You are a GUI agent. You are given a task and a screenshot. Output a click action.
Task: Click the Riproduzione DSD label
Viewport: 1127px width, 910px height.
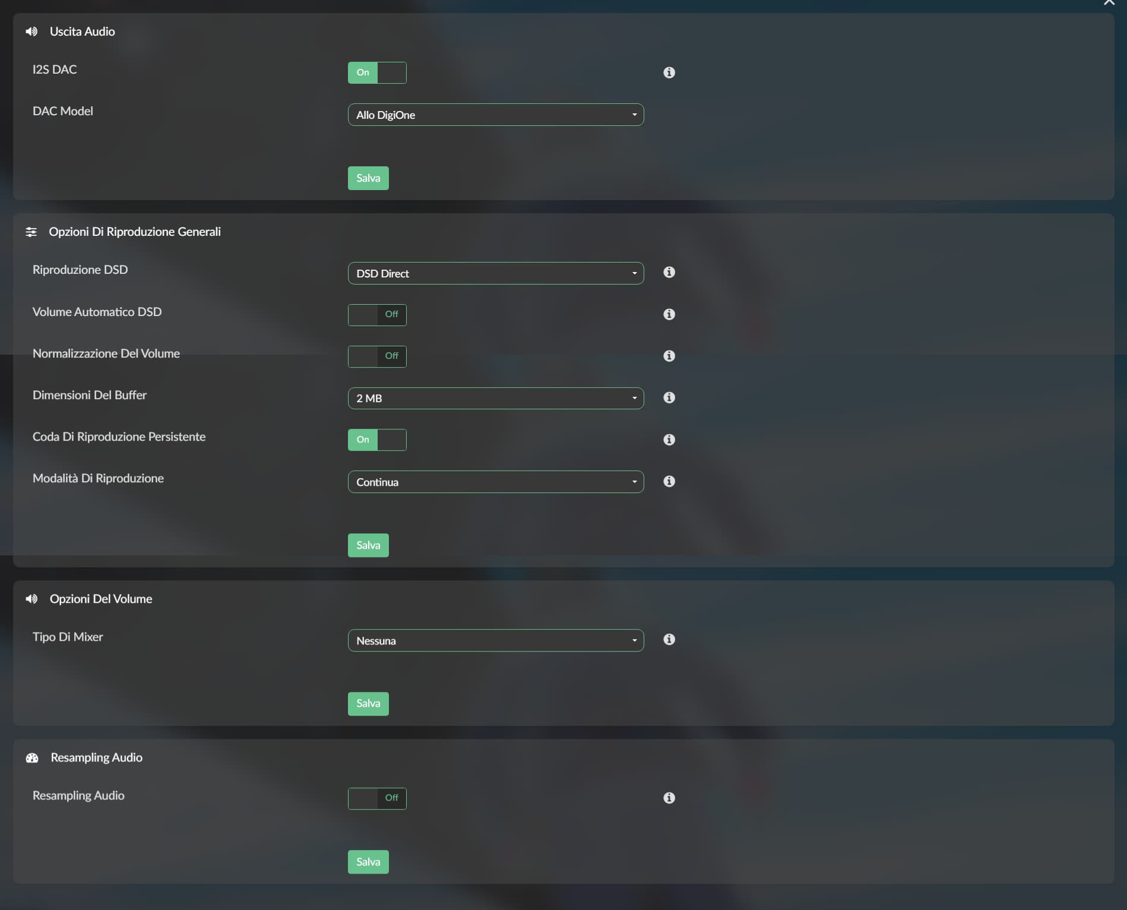[80, 270]
